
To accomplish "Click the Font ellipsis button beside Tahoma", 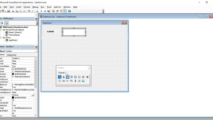I will (33, 95).
